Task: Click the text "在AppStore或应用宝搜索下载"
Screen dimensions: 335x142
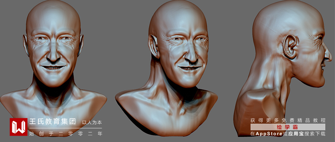Action: click(288, 134)
